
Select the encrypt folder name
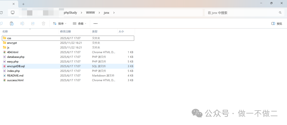tap(12, 43)
